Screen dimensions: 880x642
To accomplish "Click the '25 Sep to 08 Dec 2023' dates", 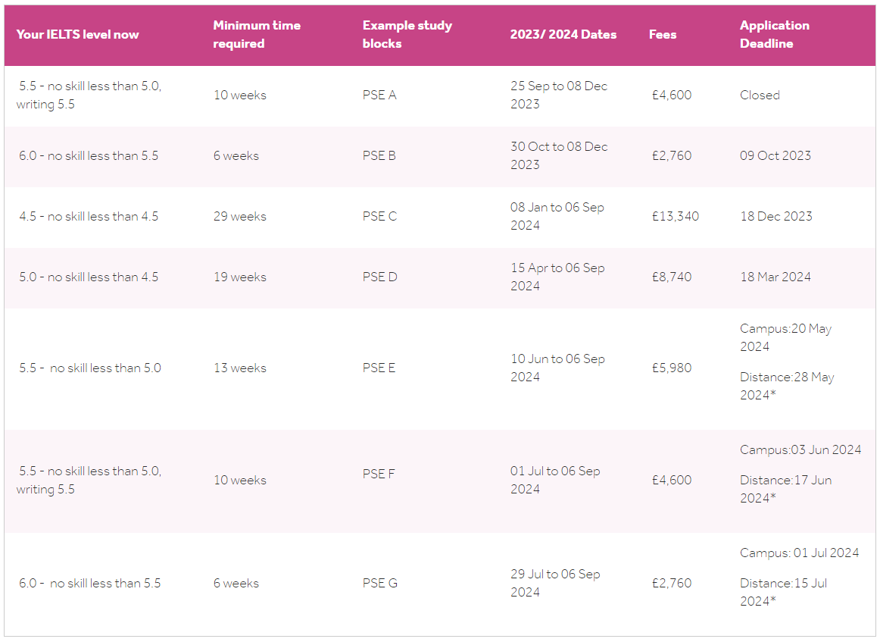I will 559,95.
